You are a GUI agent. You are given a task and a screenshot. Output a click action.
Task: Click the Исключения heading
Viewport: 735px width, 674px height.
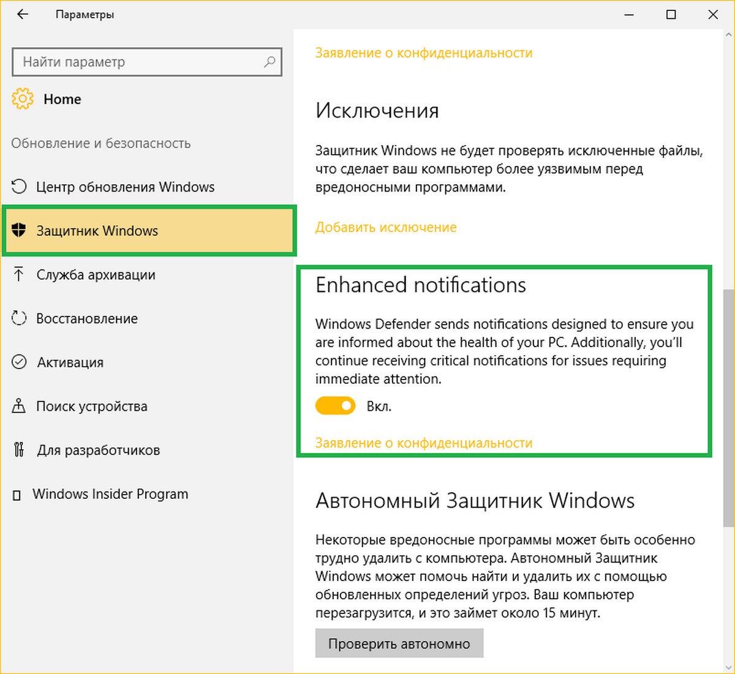377,111
